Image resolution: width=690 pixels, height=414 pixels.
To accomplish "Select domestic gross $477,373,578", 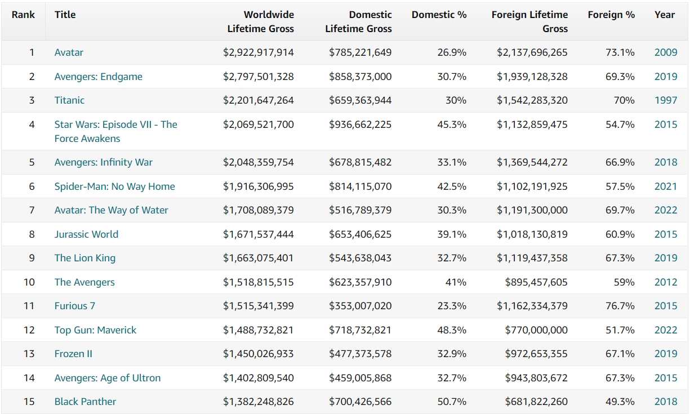I will coord(360,354).
